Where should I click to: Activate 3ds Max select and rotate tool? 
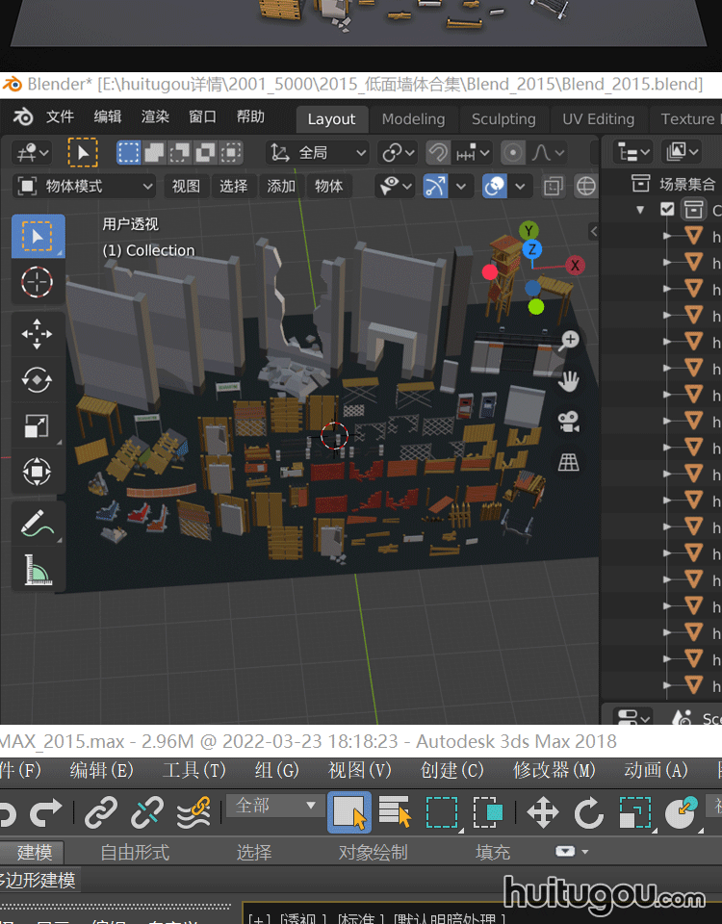point(588,812)
